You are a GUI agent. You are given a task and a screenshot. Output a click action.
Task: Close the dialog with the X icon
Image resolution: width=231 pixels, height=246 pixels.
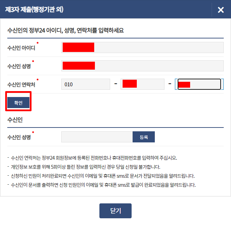[221, 10]
